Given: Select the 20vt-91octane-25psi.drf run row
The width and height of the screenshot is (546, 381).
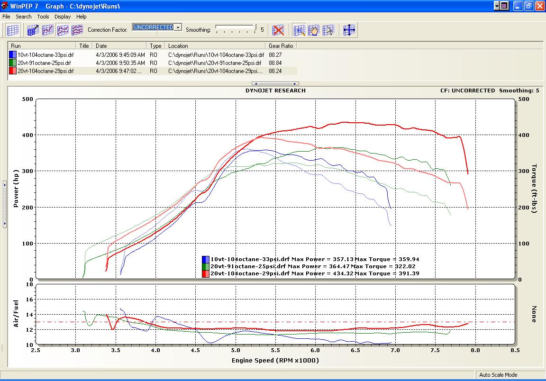Looking at the screenshot, I should (45, 63).
